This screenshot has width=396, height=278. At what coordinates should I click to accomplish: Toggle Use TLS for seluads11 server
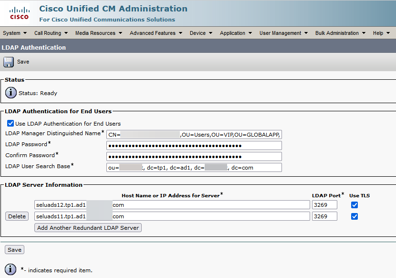pyautogui.click(x=354, y=216)
